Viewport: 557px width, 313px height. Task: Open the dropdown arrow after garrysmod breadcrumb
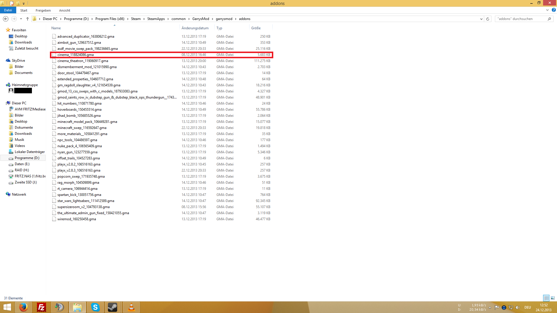(x=236, y=19)
